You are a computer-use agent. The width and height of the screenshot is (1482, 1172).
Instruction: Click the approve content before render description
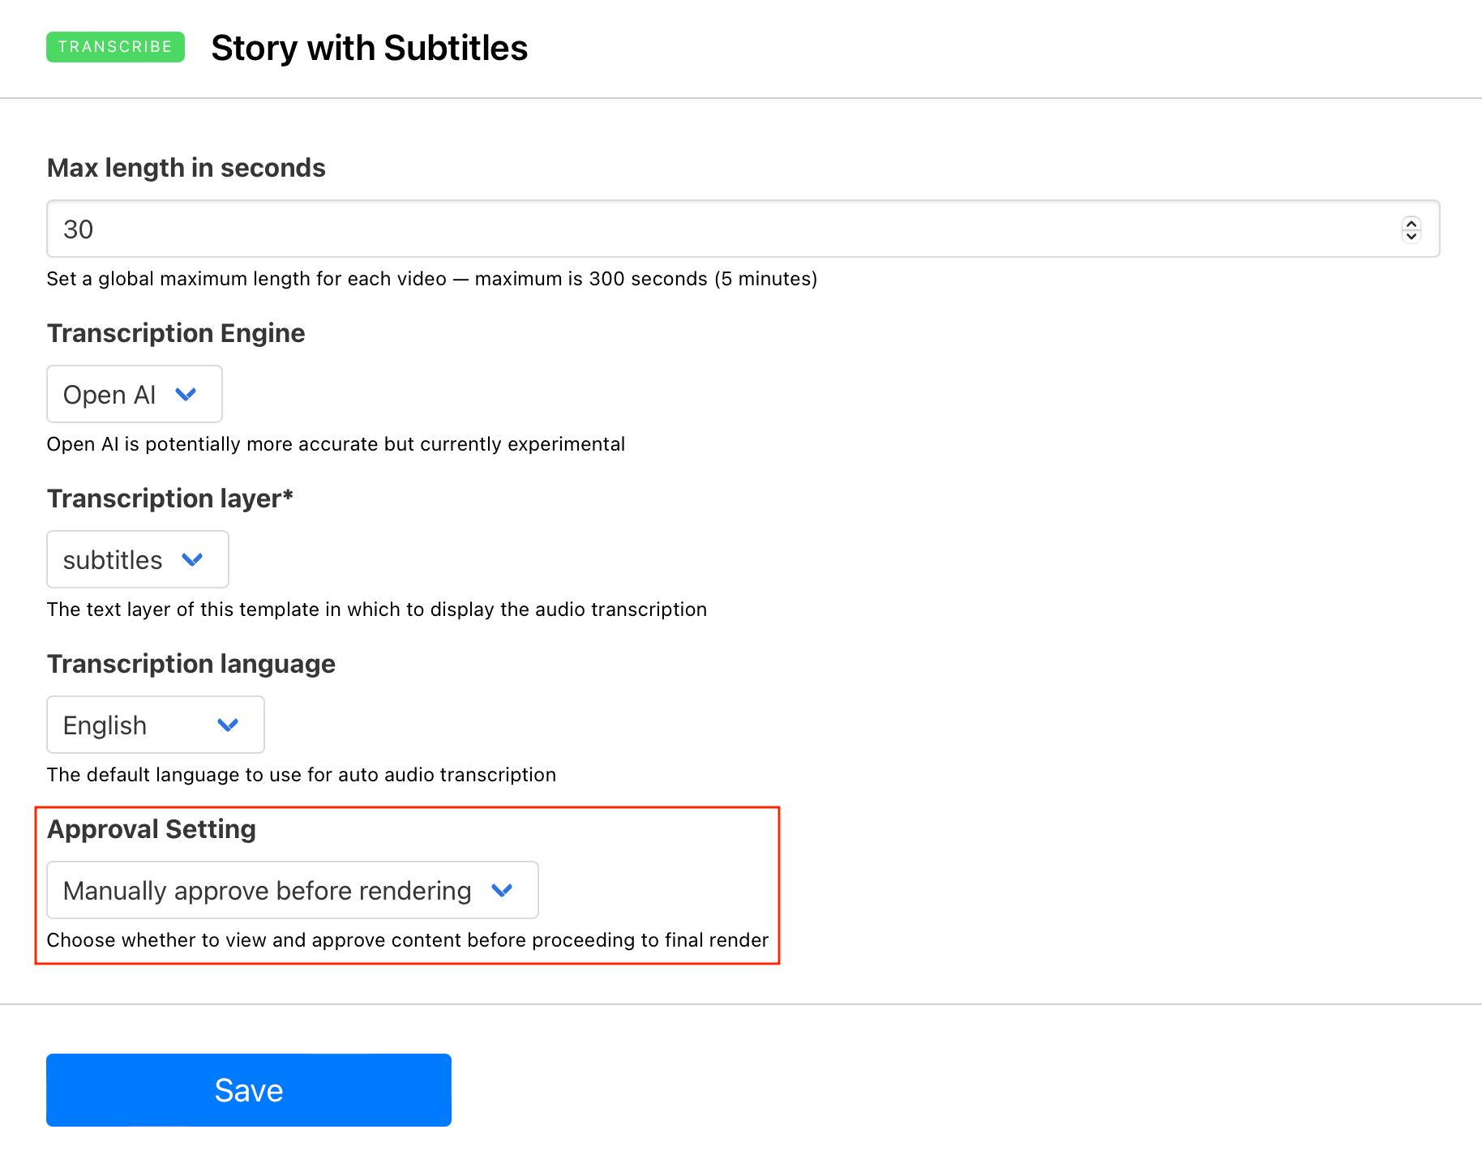tap(408, 940)
